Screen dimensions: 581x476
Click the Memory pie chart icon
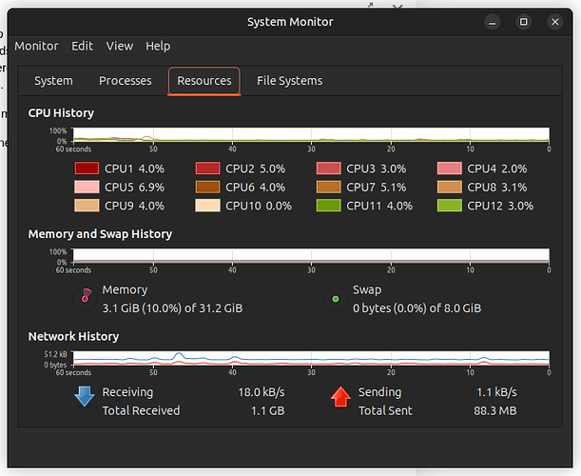86,298
